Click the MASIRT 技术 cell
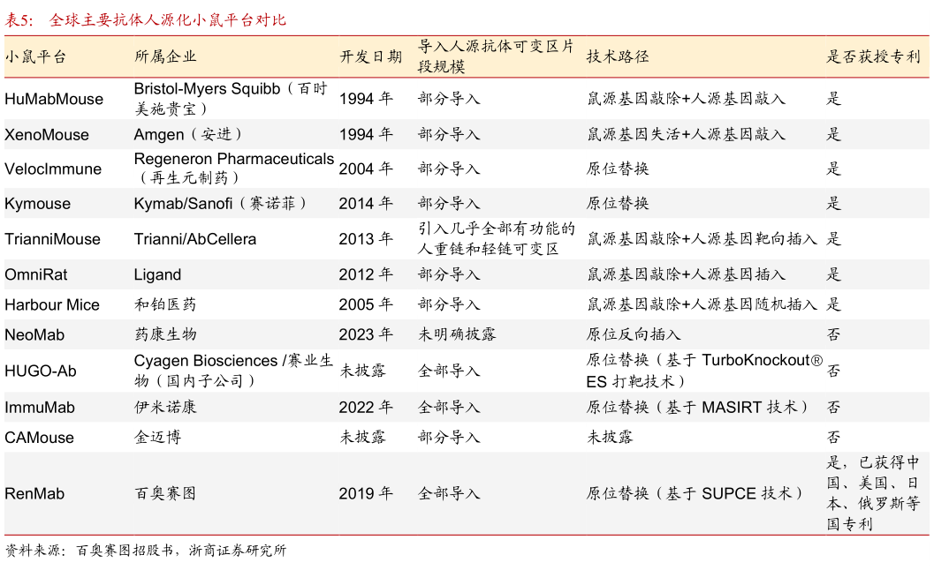This screenshot has height=570, width=934. pyautogui.click(x=697, y=407)
